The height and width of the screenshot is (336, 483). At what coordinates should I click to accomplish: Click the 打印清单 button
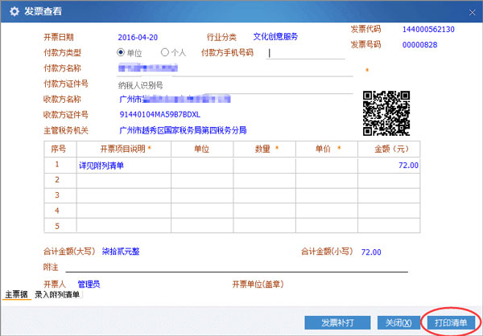(x=451, y=322)
